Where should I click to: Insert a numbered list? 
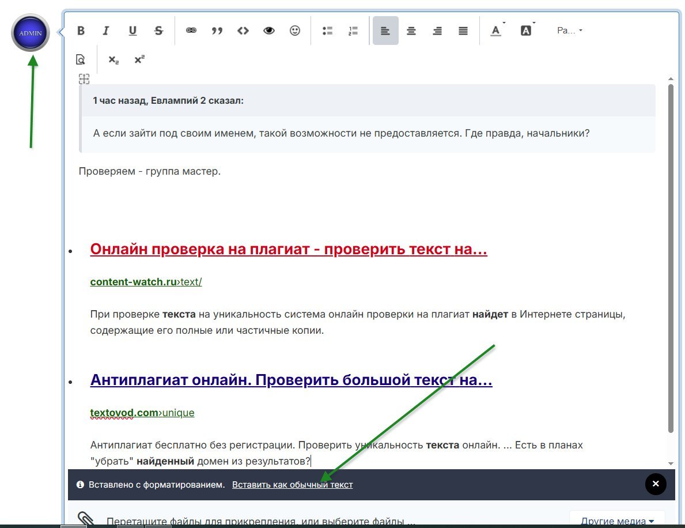(x=353, y=31)
